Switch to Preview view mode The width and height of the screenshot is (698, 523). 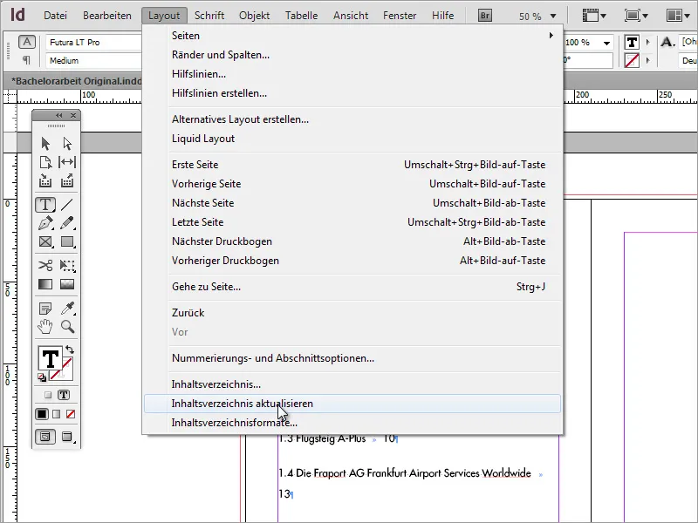(67, 437)
